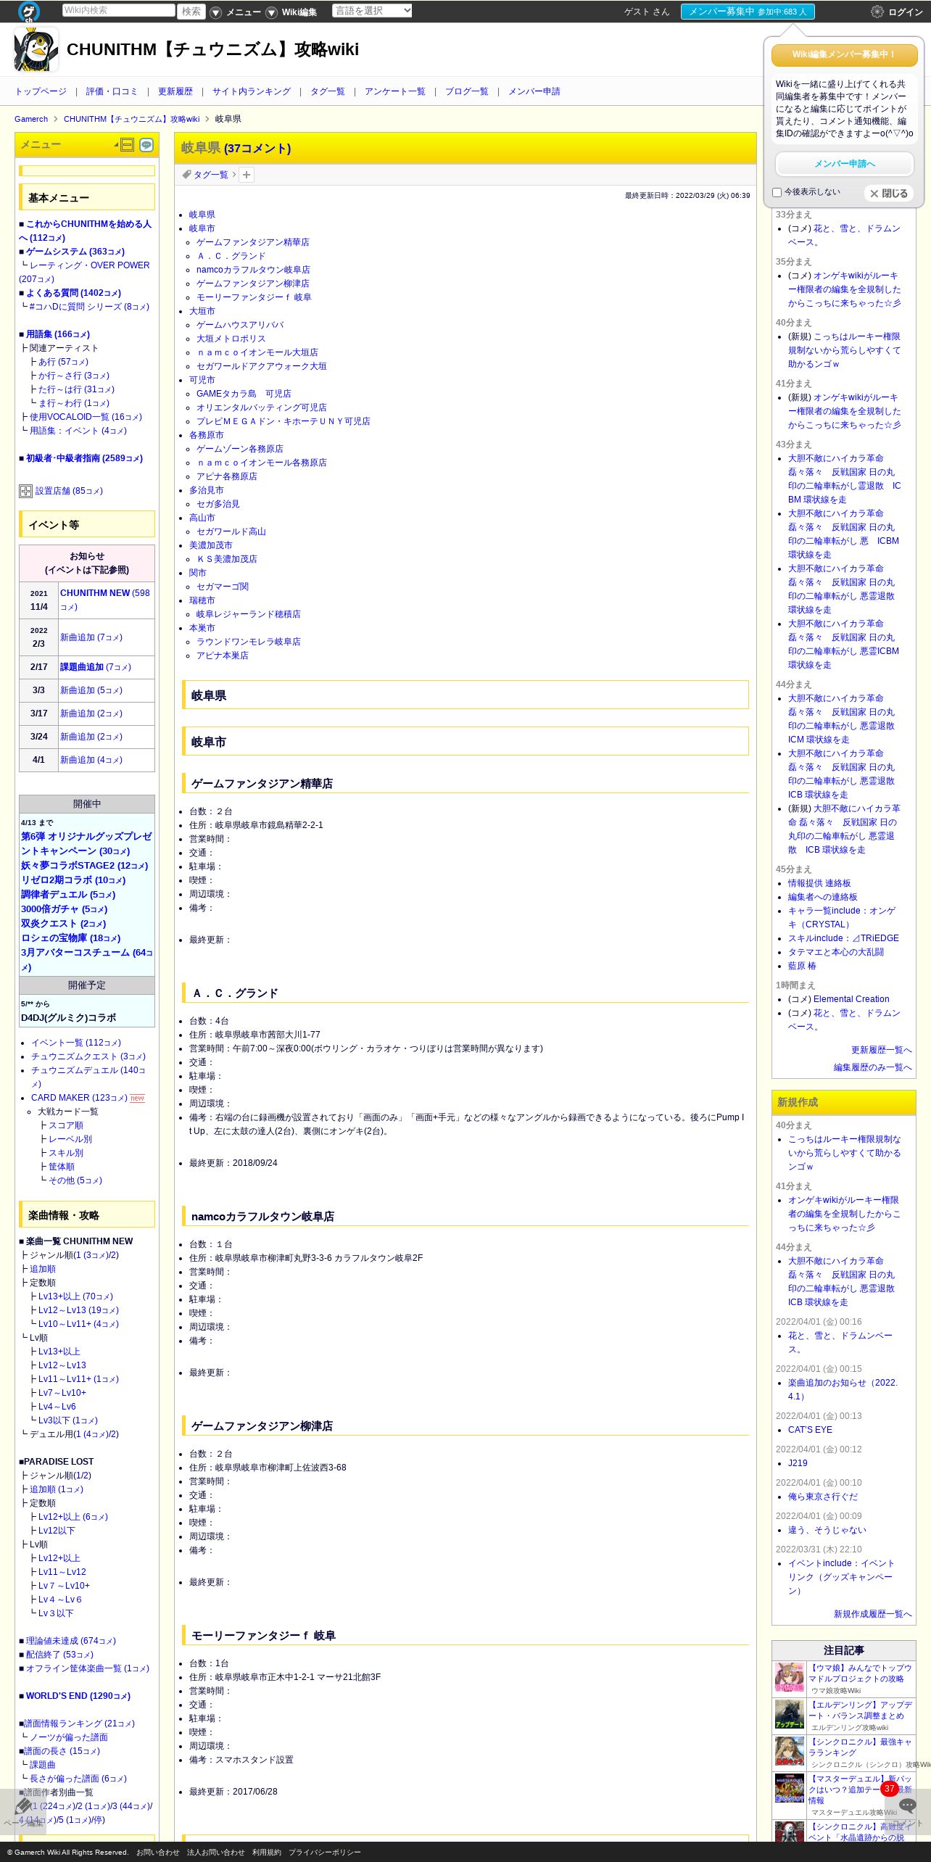Image resolution: width=931 pixels, height=1862 pixels.
Task: Click the Gamerch logo icon
Action: [29, 11]
